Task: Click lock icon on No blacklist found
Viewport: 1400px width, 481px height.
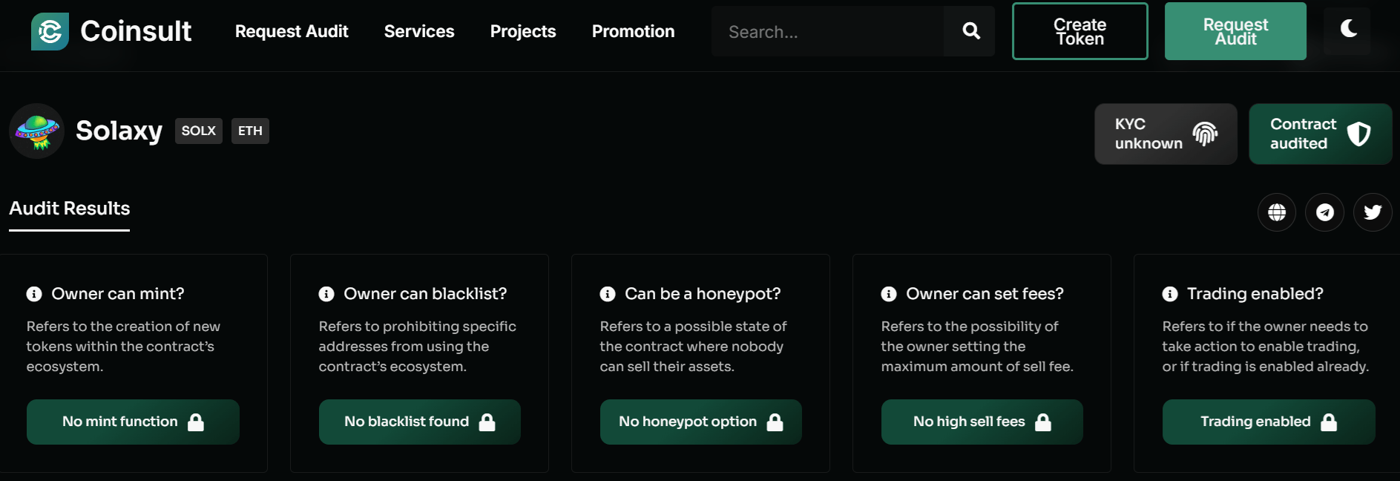Action: 487,422
